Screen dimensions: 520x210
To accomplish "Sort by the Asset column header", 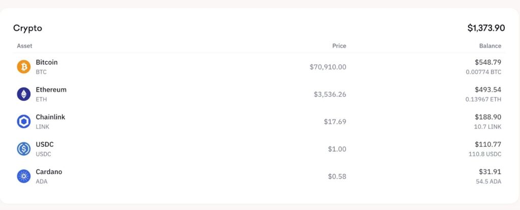I will click(x=24, y=46).
